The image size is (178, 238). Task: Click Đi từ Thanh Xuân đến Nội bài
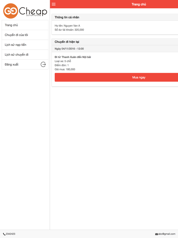pyautogui.click(x=73, y=57)
